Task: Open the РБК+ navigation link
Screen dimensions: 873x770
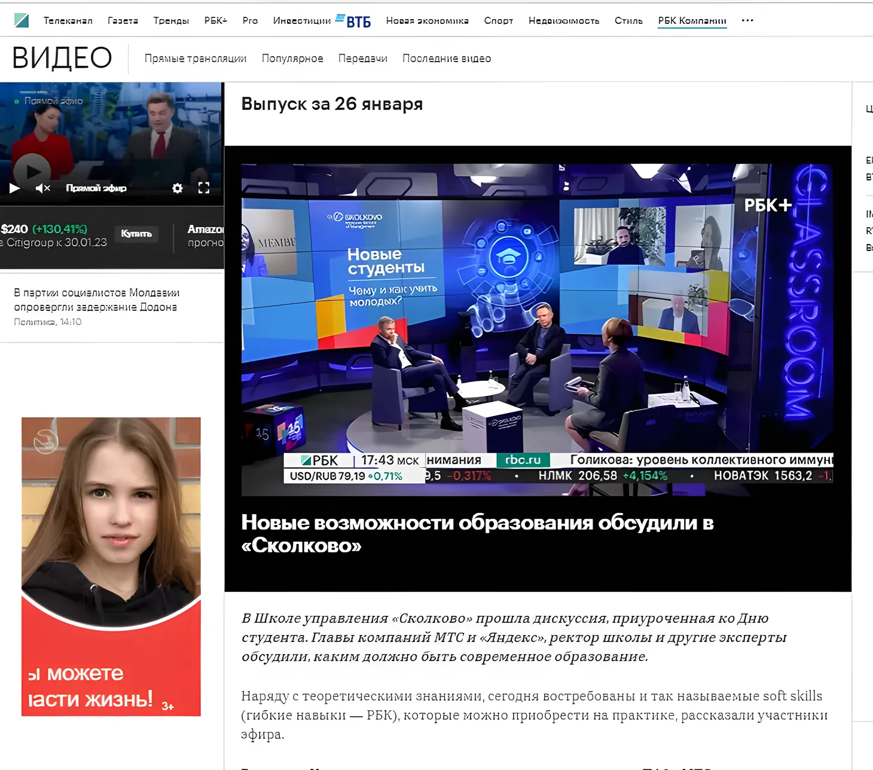Action: click(x=216, y=21)
